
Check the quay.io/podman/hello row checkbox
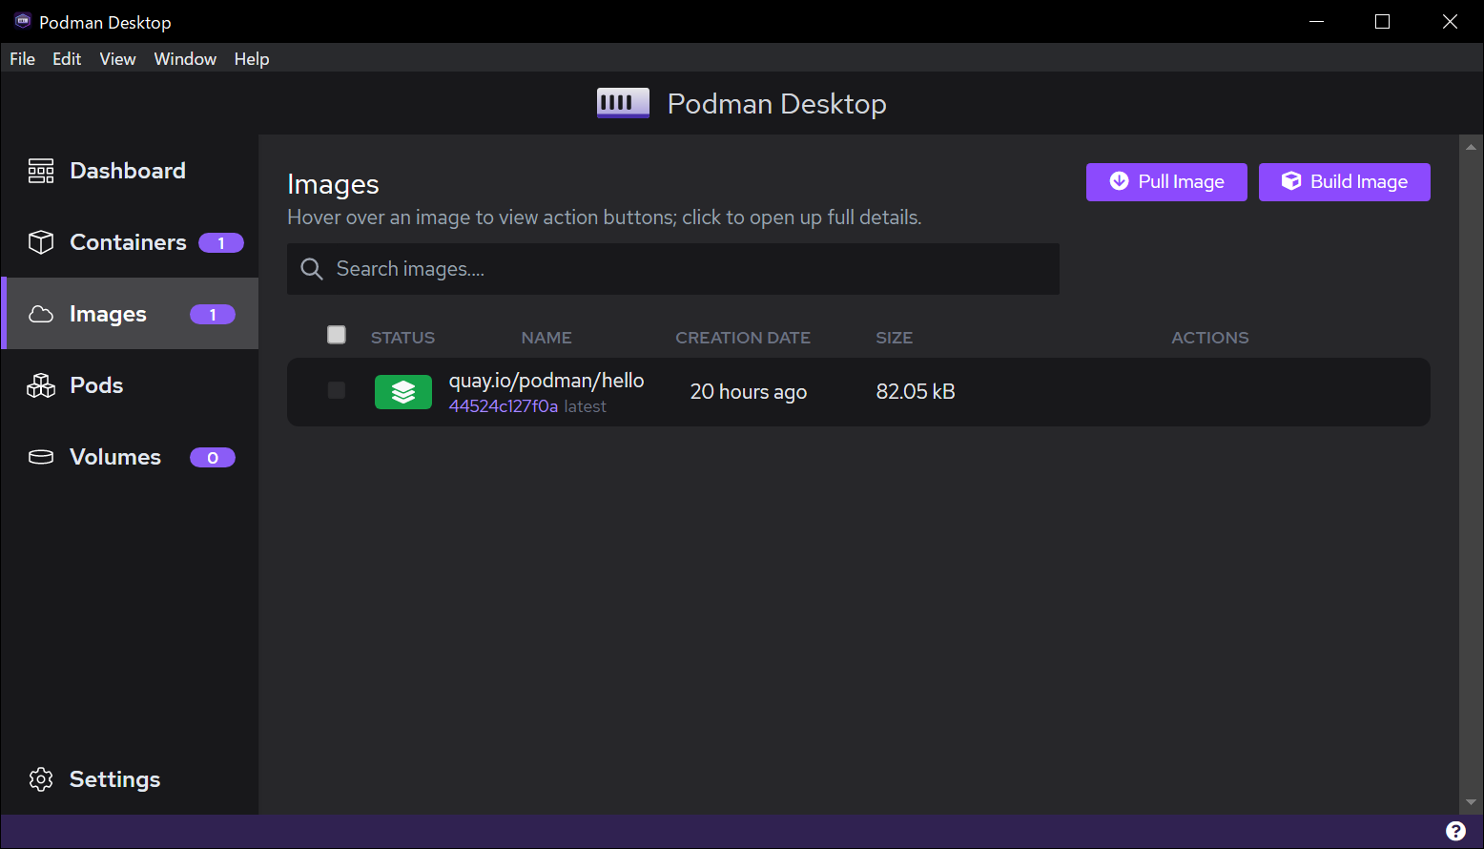(x=337, y=390)
